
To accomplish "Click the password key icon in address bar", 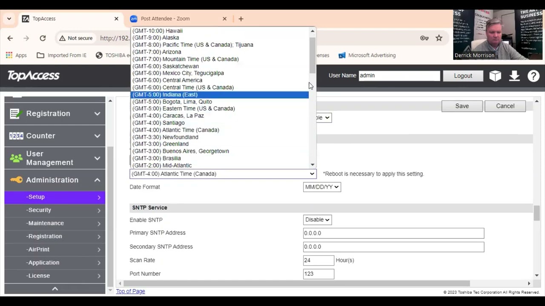I will click(x=425, y=38).
